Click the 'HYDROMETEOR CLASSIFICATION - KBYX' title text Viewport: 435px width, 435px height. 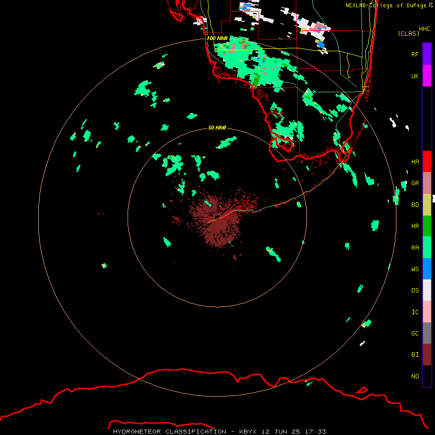click(x=185, y=432)
